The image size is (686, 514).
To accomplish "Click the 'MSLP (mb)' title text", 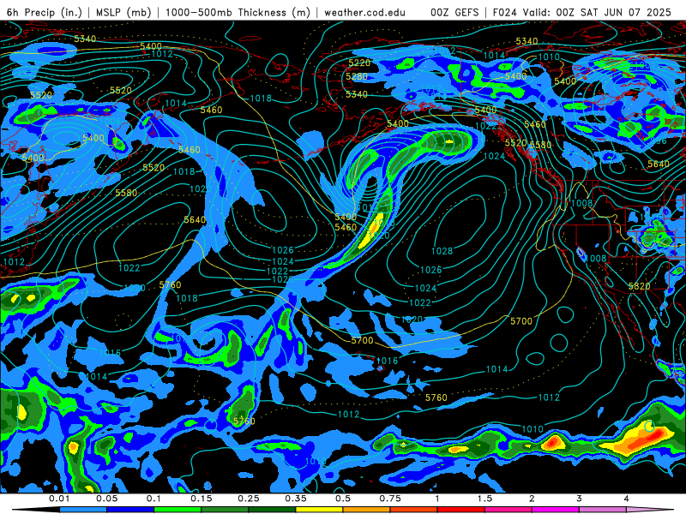I will [123, 12].
